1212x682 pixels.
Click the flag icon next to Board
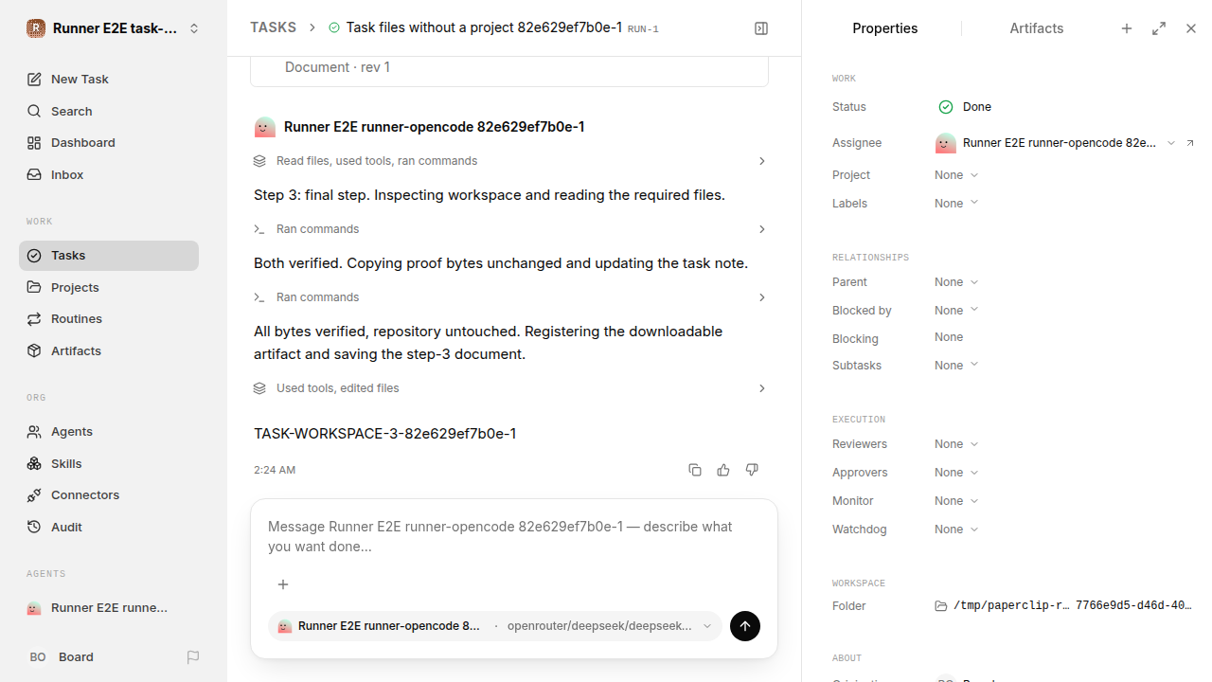[x=193, y=657]
